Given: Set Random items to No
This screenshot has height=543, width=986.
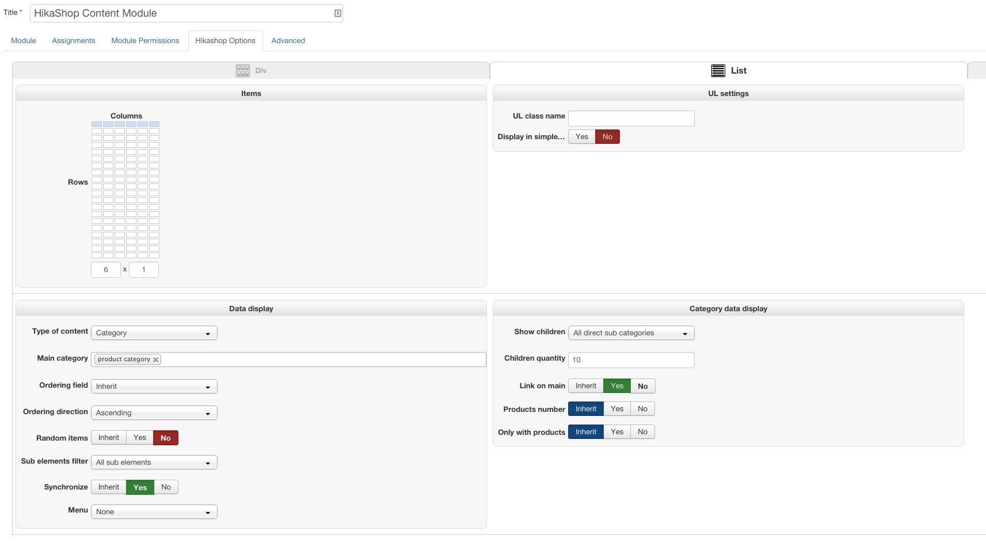Looking at the screenshot, I should (x=166, y=438).
